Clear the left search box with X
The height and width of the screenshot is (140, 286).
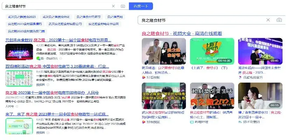click(x=113, y=6)
